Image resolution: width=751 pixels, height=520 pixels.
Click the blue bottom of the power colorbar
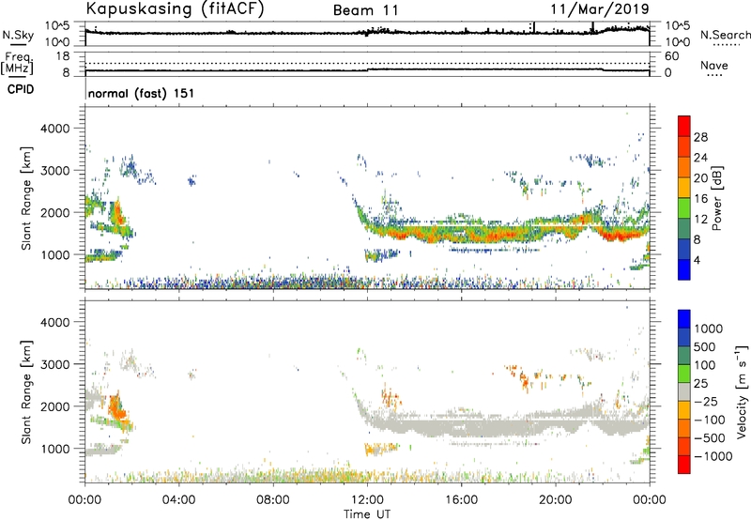pos(684,270)
